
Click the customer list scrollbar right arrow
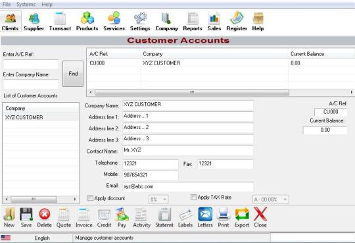click(75, 200)
